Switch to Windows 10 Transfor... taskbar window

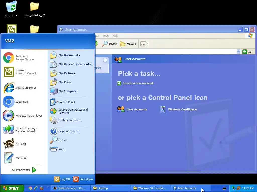pyautogui.click(x=151, y=188)
